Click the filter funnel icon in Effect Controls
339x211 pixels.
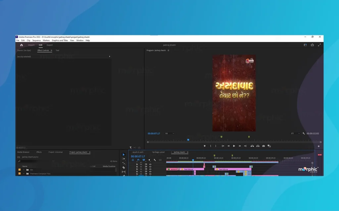(130, 148)
